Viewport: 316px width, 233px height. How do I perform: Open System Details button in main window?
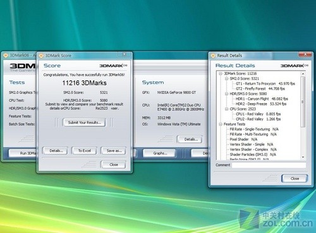(190, 140)
